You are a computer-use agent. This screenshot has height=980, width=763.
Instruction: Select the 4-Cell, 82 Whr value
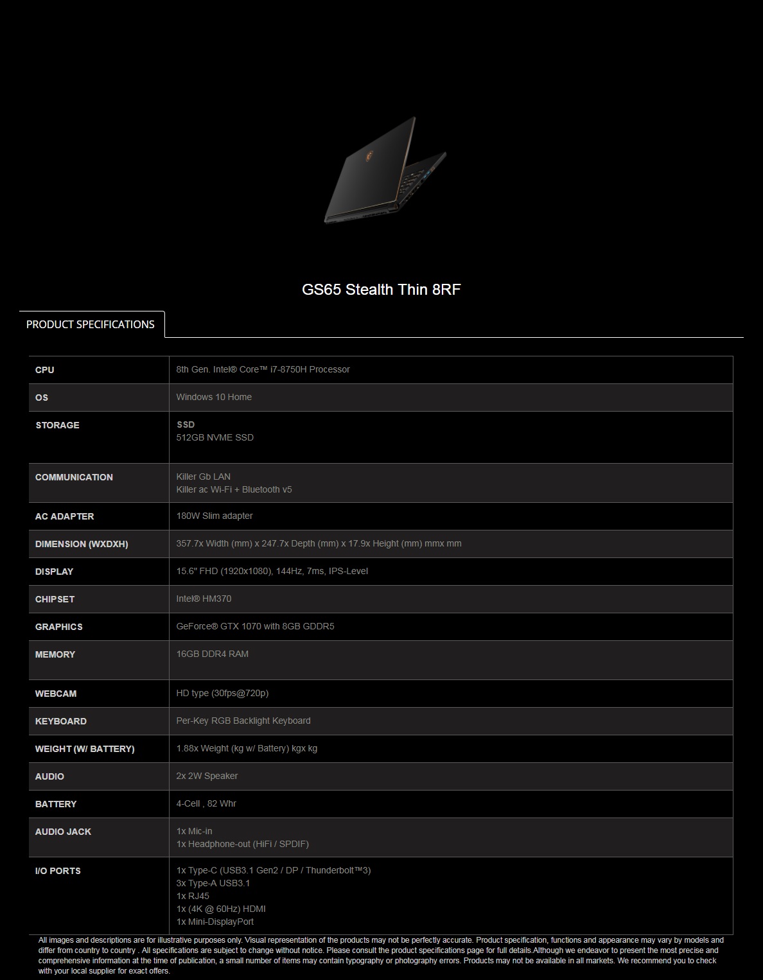click(207, 803)
